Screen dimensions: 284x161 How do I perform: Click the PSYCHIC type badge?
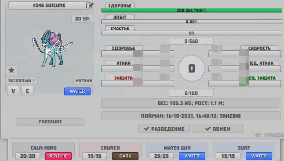tap(58, 156)
